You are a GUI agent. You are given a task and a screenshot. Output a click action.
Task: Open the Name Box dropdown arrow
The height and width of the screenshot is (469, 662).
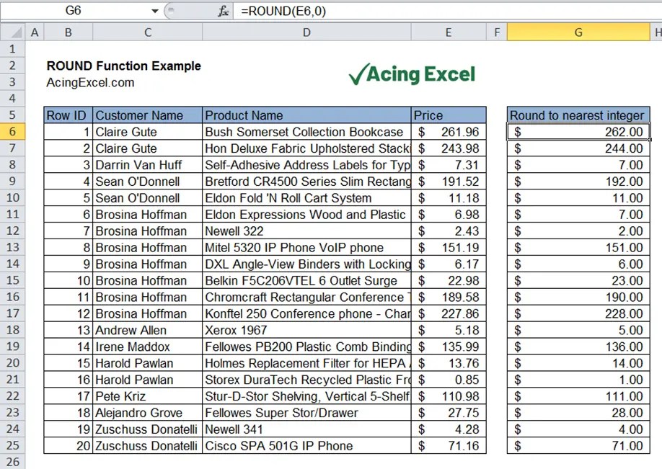click(x=155, y=11)
